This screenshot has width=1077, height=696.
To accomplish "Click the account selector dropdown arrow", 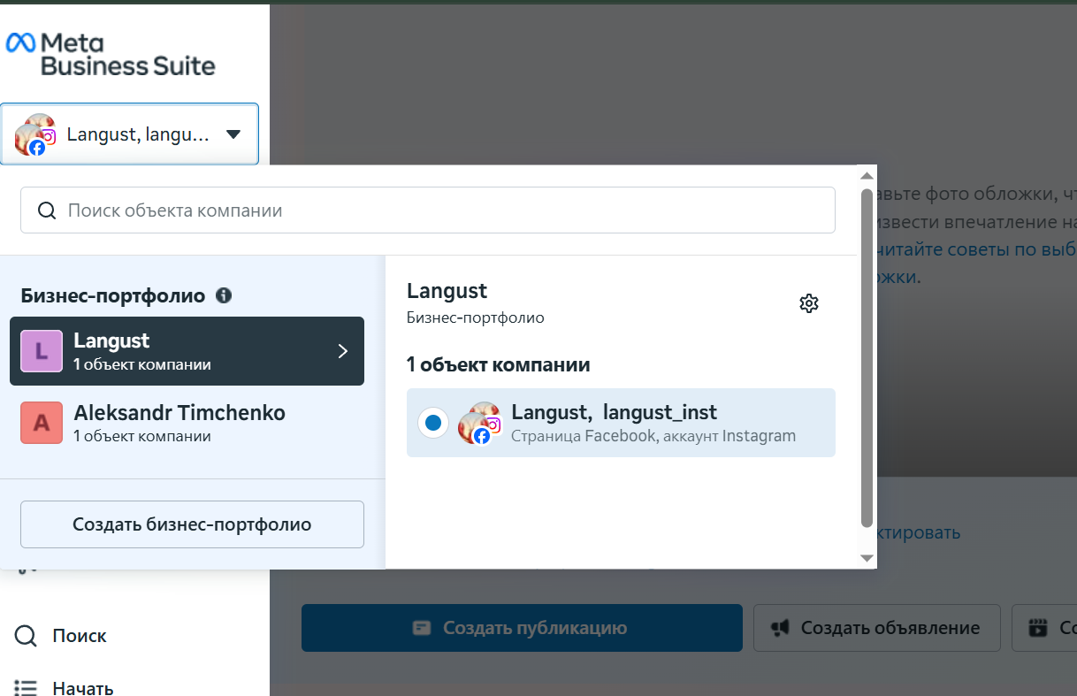I will pos(233,134).
